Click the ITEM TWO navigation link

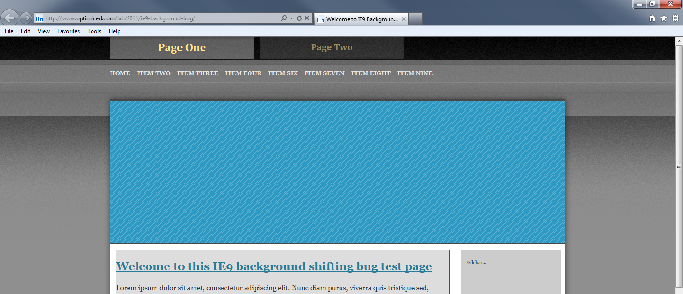tap(154, 73)
